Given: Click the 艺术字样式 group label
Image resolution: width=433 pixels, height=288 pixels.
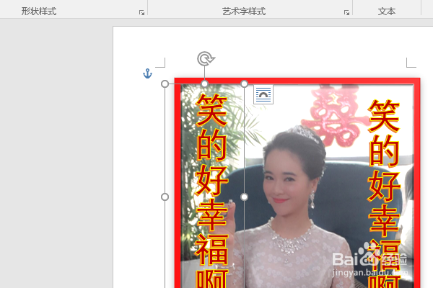Looking at the screenshot, I should pos(244,12).
